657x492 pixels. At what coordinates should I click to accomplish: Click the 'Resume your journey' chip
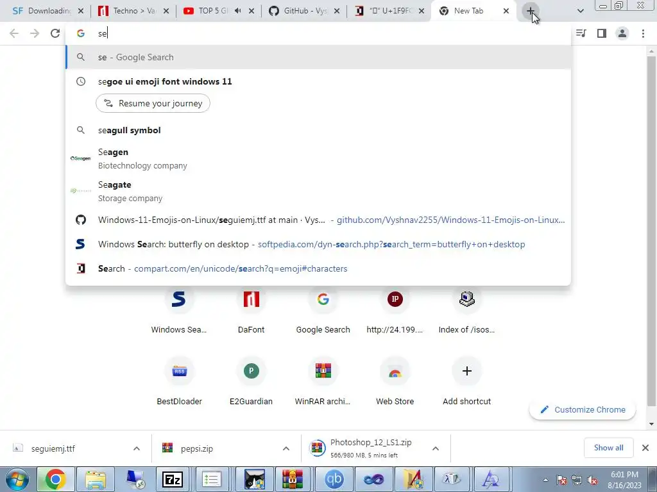click(153, 103)
